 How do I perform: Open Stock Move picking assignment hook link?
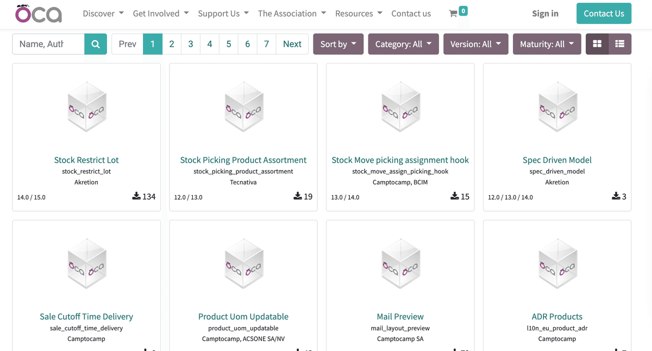[x=400, y=160]
